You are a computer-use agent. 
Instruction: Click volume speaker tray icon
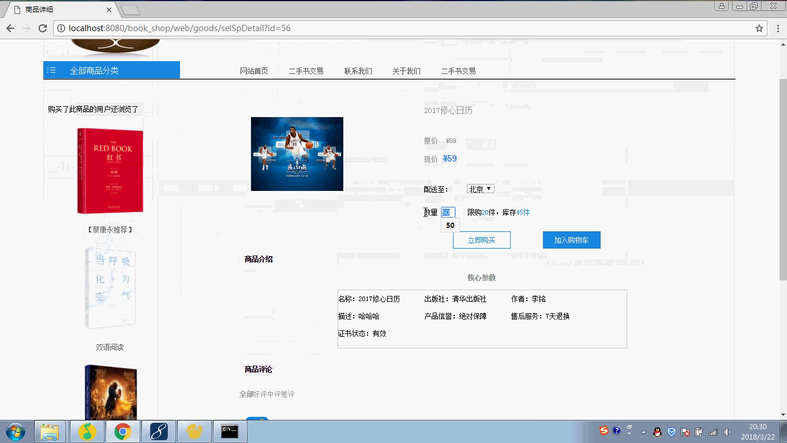pyautogui.click(x=727, y=432)
